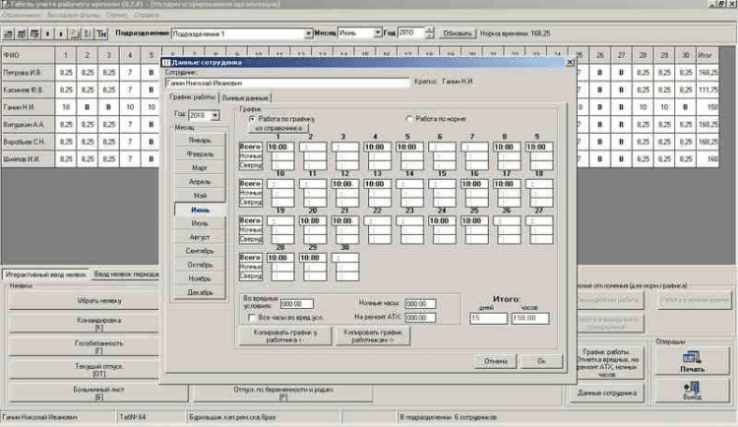
Task: Close the Данные сотрудника dialog
Action: click(570, 62)
